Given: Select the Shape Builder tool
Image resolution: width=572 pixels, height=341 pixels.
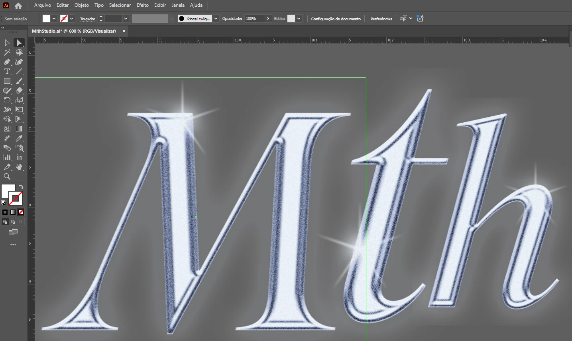Looking at the screenshot, I should [7, 119].
